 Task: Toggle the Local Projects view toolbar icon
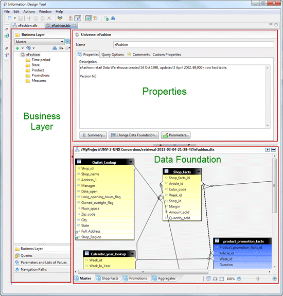tap(71, 18)
